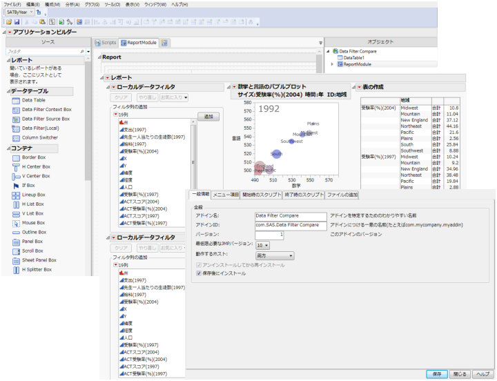Select the H Center Box icon

[x=16, y=167]
